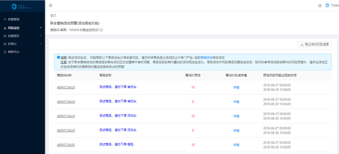Go to 首页 via the breadcrumb
339x154 pixels.
click(53, 15)
